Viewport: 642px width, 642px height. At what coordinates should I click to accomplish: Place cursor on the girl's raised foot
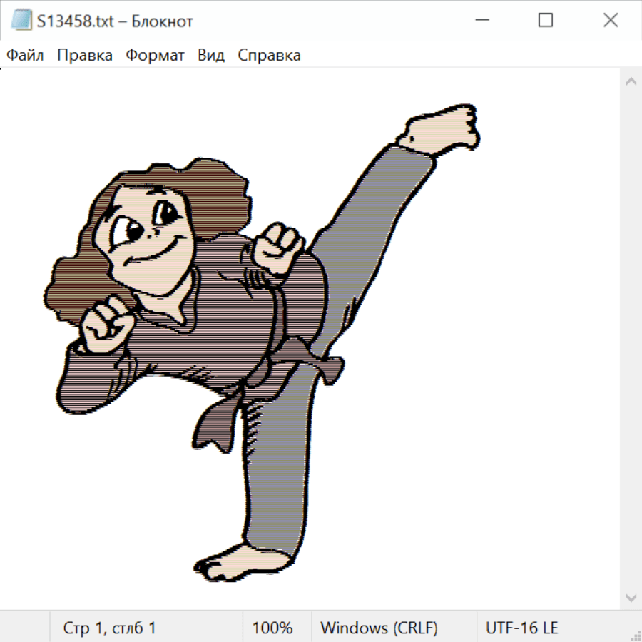[x=442, y=128]
